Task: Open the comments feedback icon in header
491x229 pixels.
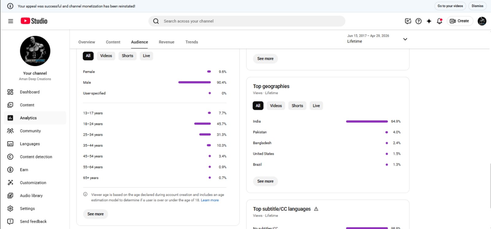Action: [408, 21]
